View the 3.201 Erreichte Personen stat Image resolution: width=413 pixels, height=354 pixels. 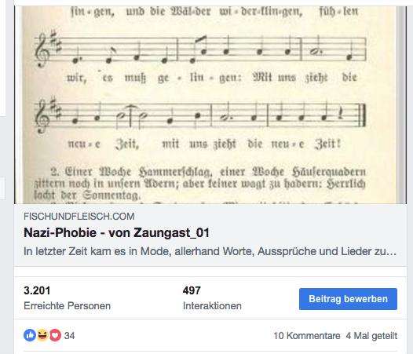tap(67, 298)
